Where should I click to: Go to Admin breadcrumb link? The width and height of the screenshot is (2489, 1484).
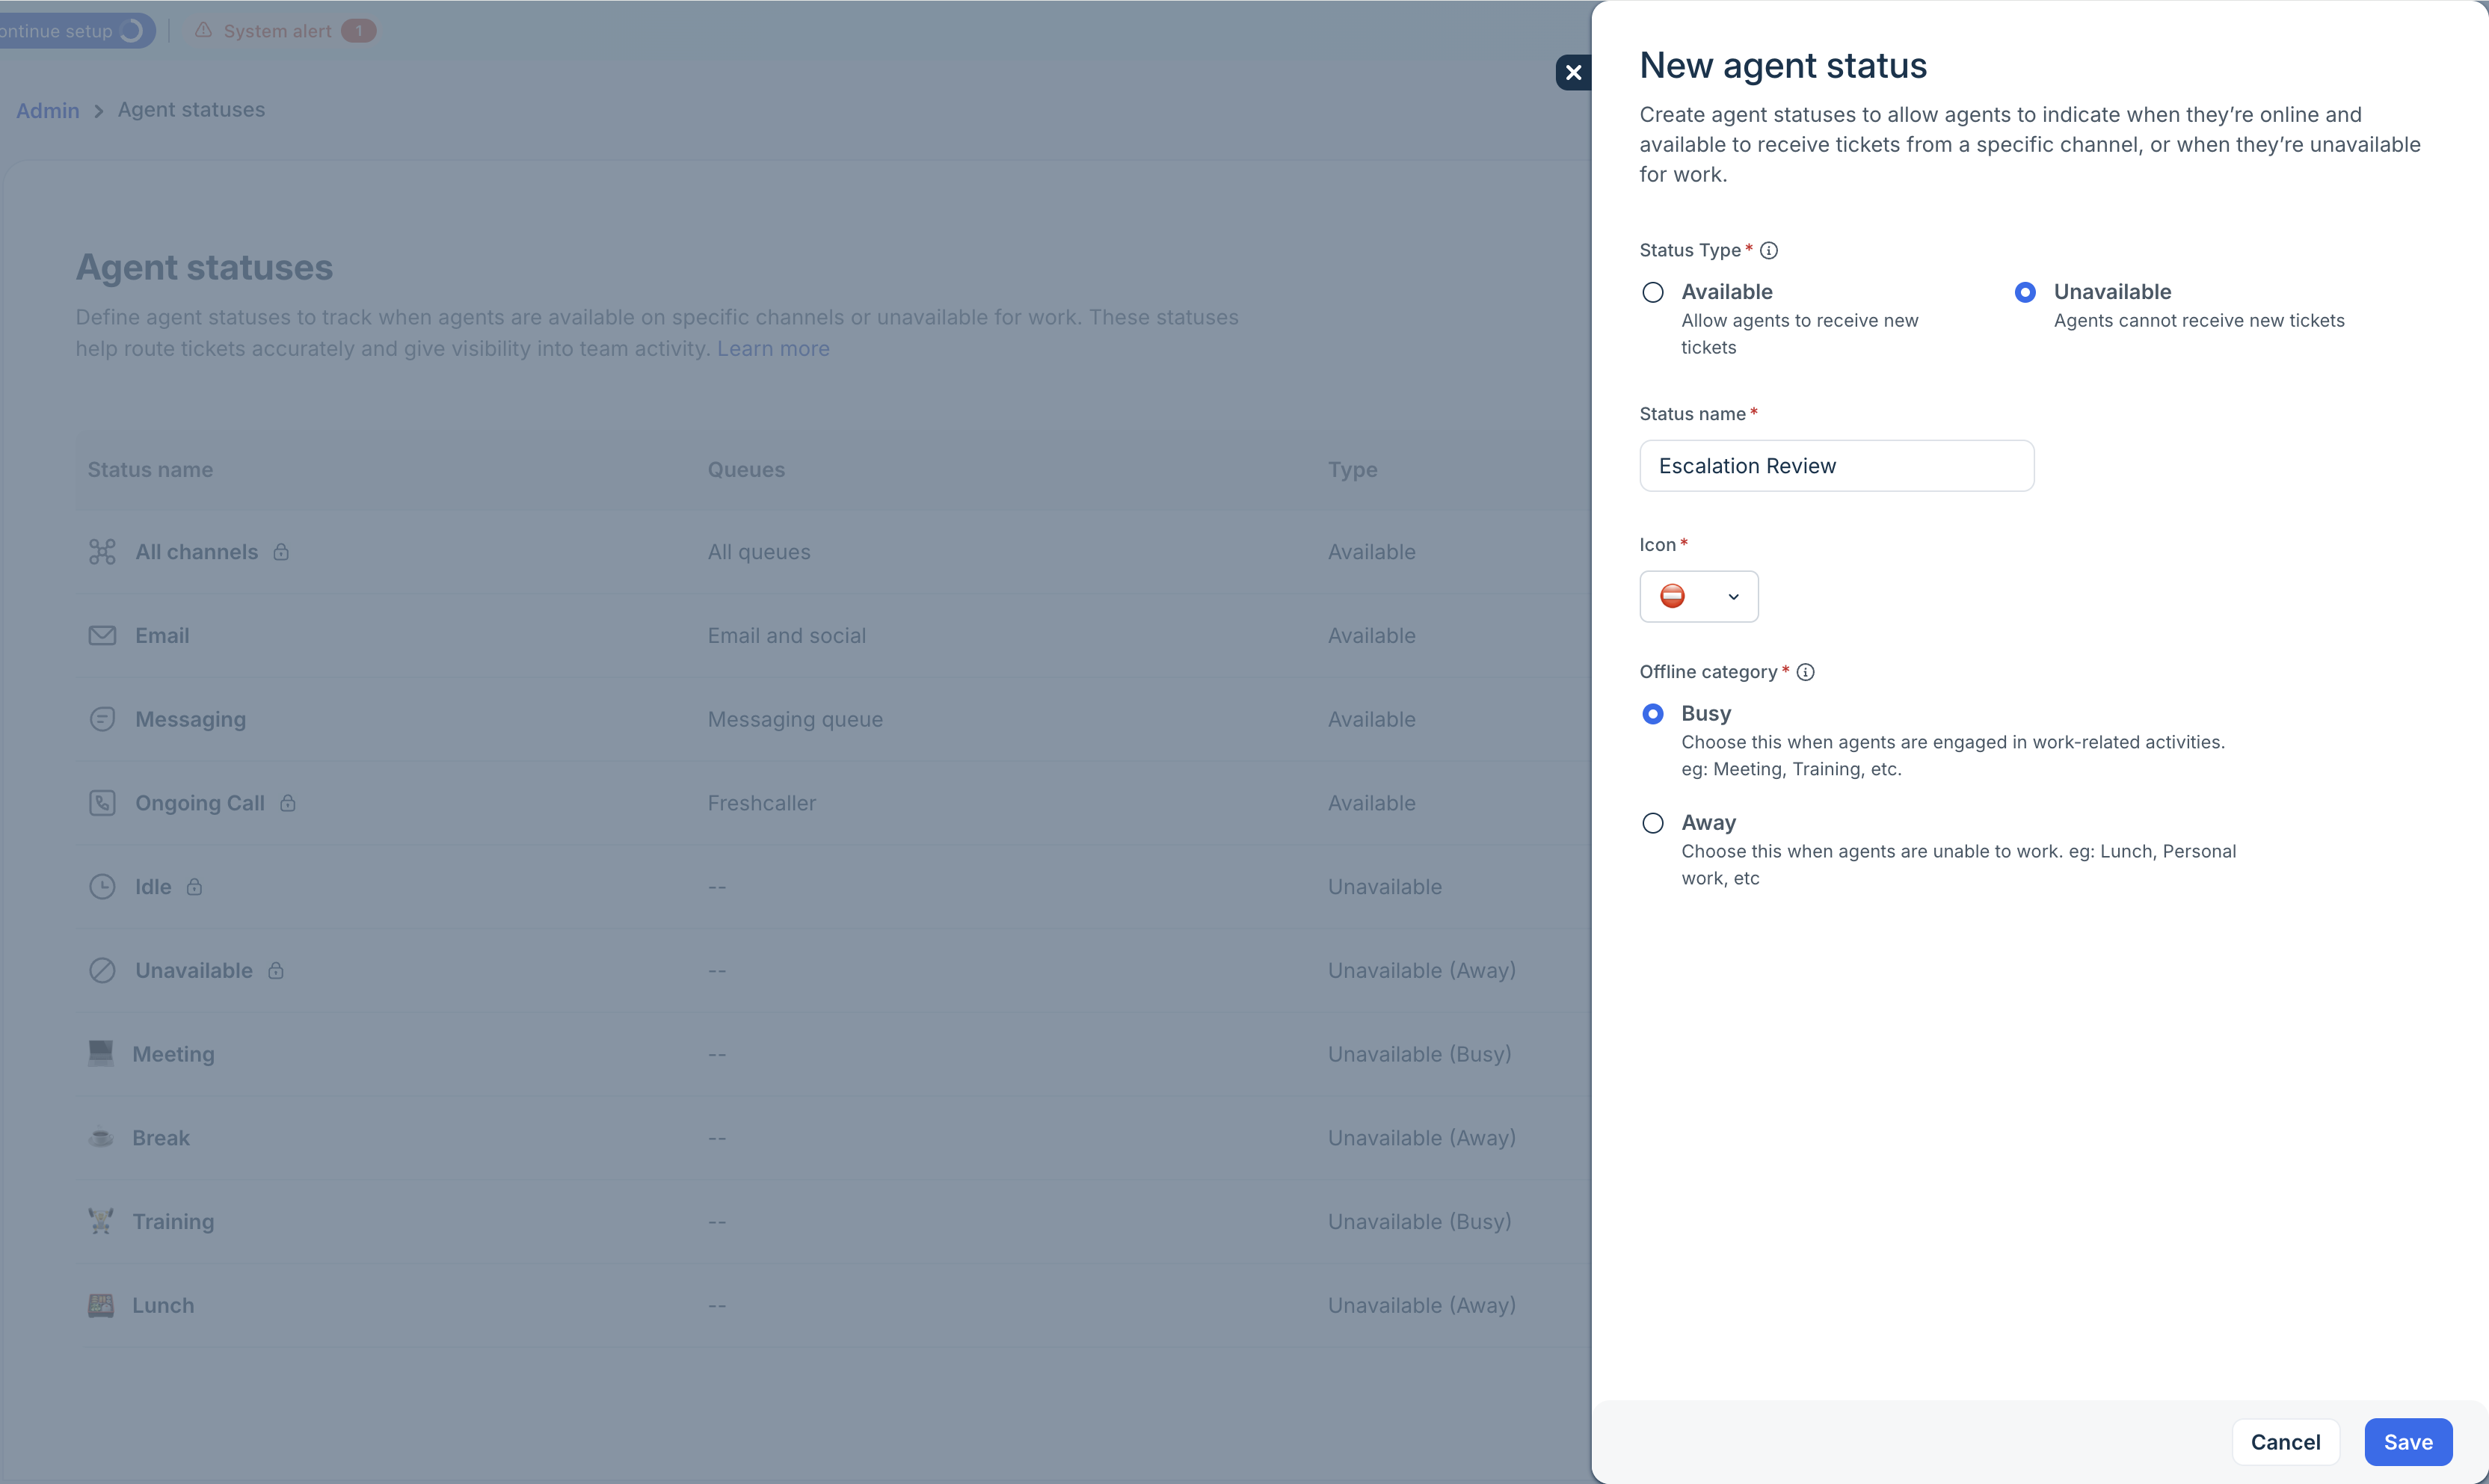pyautogui.click(x=47, y=111)
